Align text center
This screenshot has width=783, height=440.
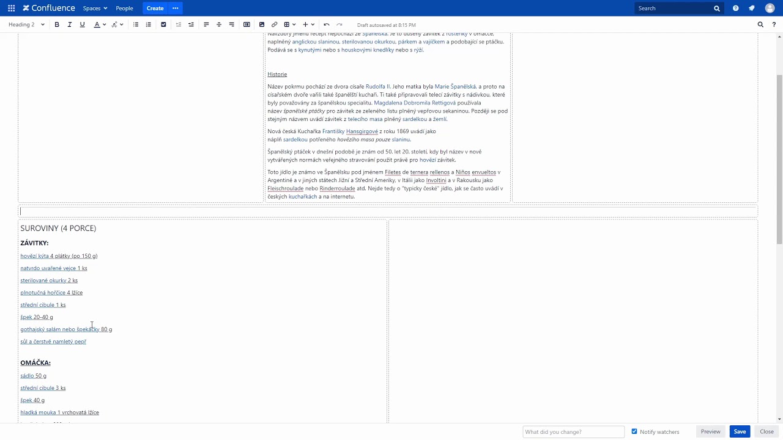(x=219, y=24)
